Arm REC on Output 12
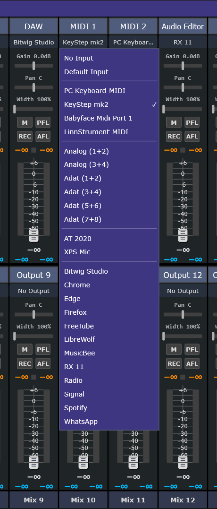The width and height of the screenshot is (217, 509). tap(174, 363)
